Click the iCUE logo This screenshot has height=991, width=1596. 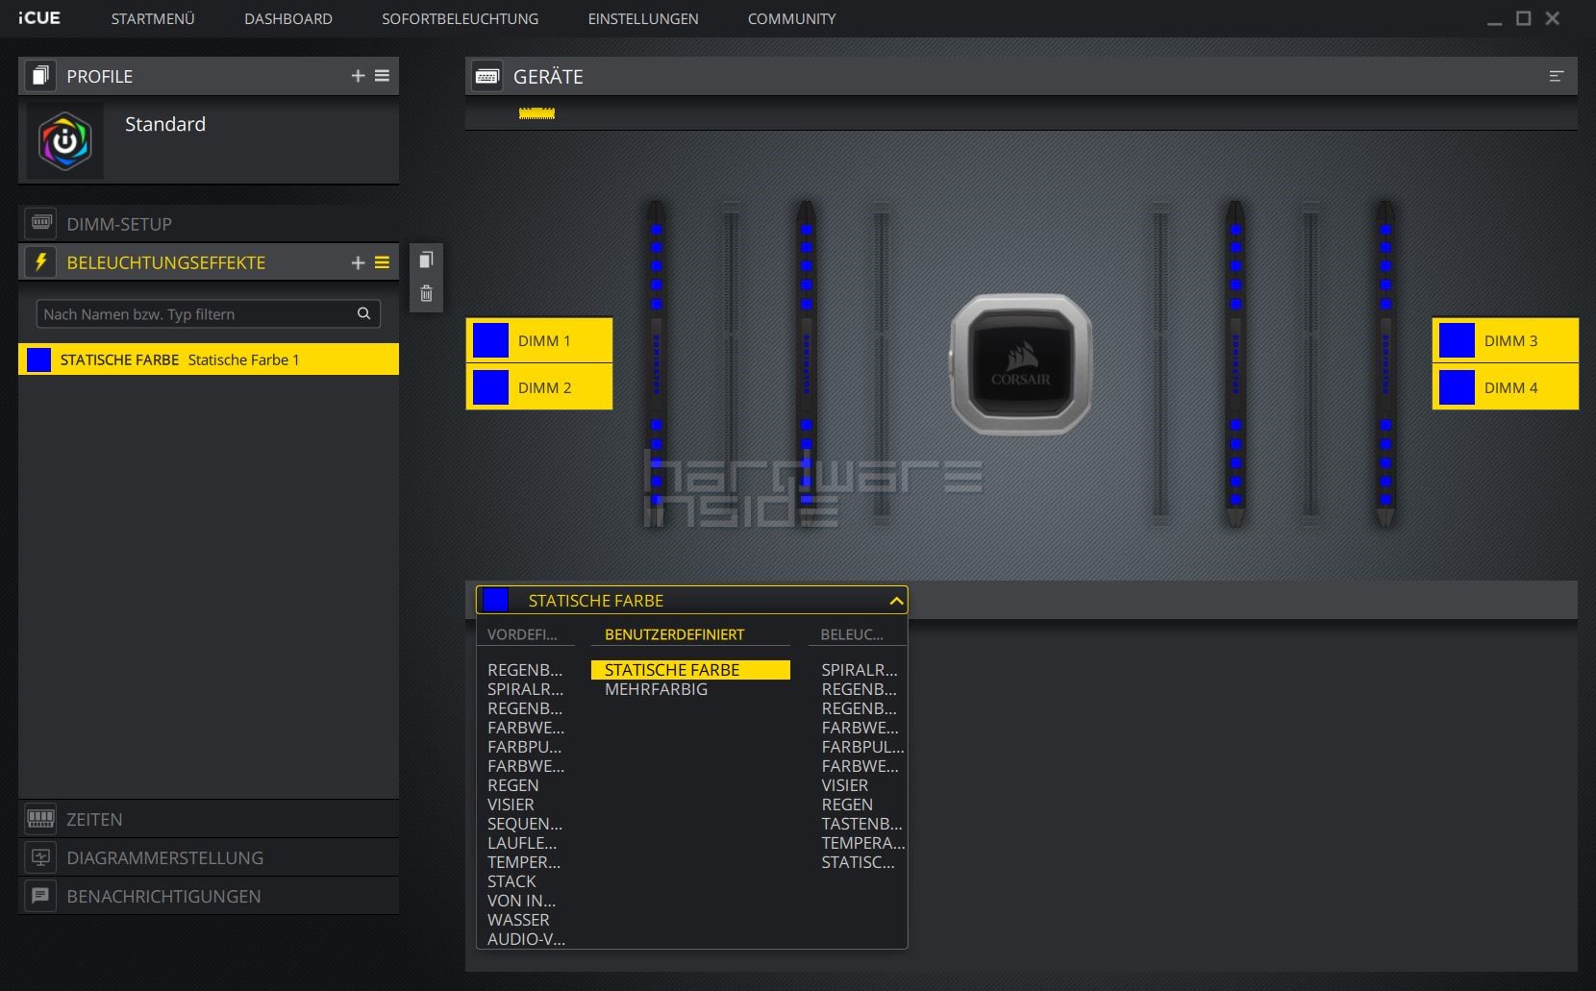[x=38, y=18]
